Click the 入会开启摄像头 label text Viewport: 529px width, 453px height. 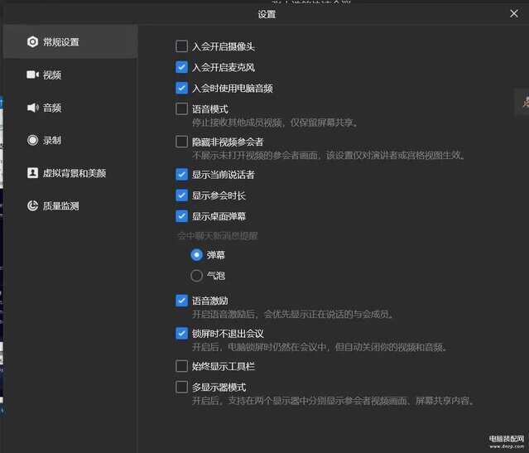[224, 46]
